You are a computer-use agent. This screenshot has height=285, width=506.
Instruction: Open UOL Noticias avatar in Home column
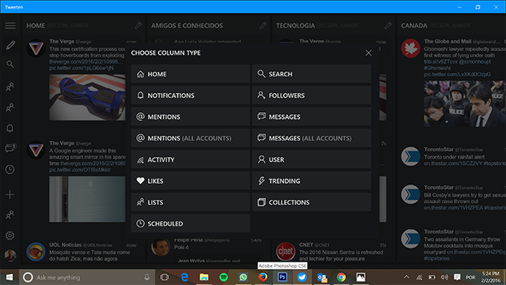[x=36, y=252]
